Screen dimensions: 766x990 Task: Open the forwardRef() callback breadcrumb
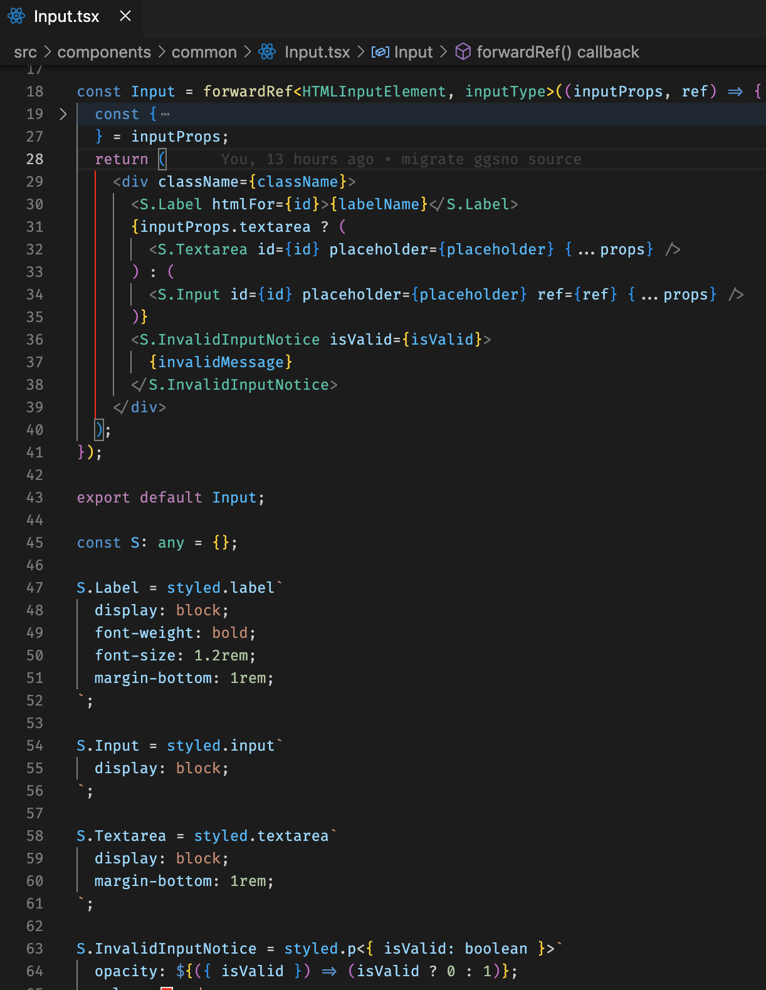[x=558, y=52]
